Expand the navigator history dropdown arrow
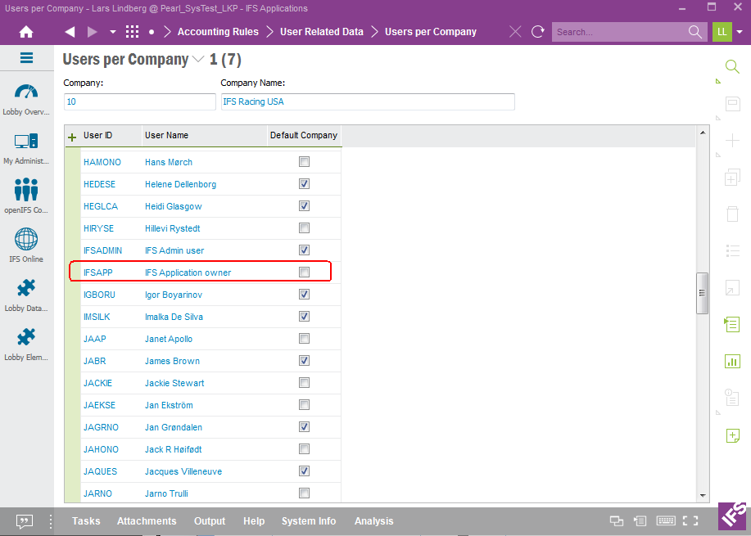 pyautogui.click(x=111, y=32)
